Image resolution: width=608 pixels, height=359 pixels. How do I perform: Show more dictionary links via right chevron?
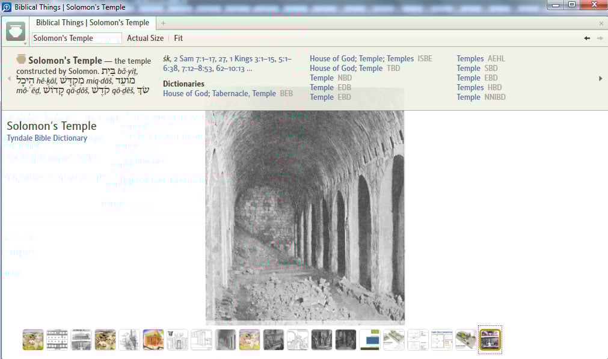click(x=600, y=77)
